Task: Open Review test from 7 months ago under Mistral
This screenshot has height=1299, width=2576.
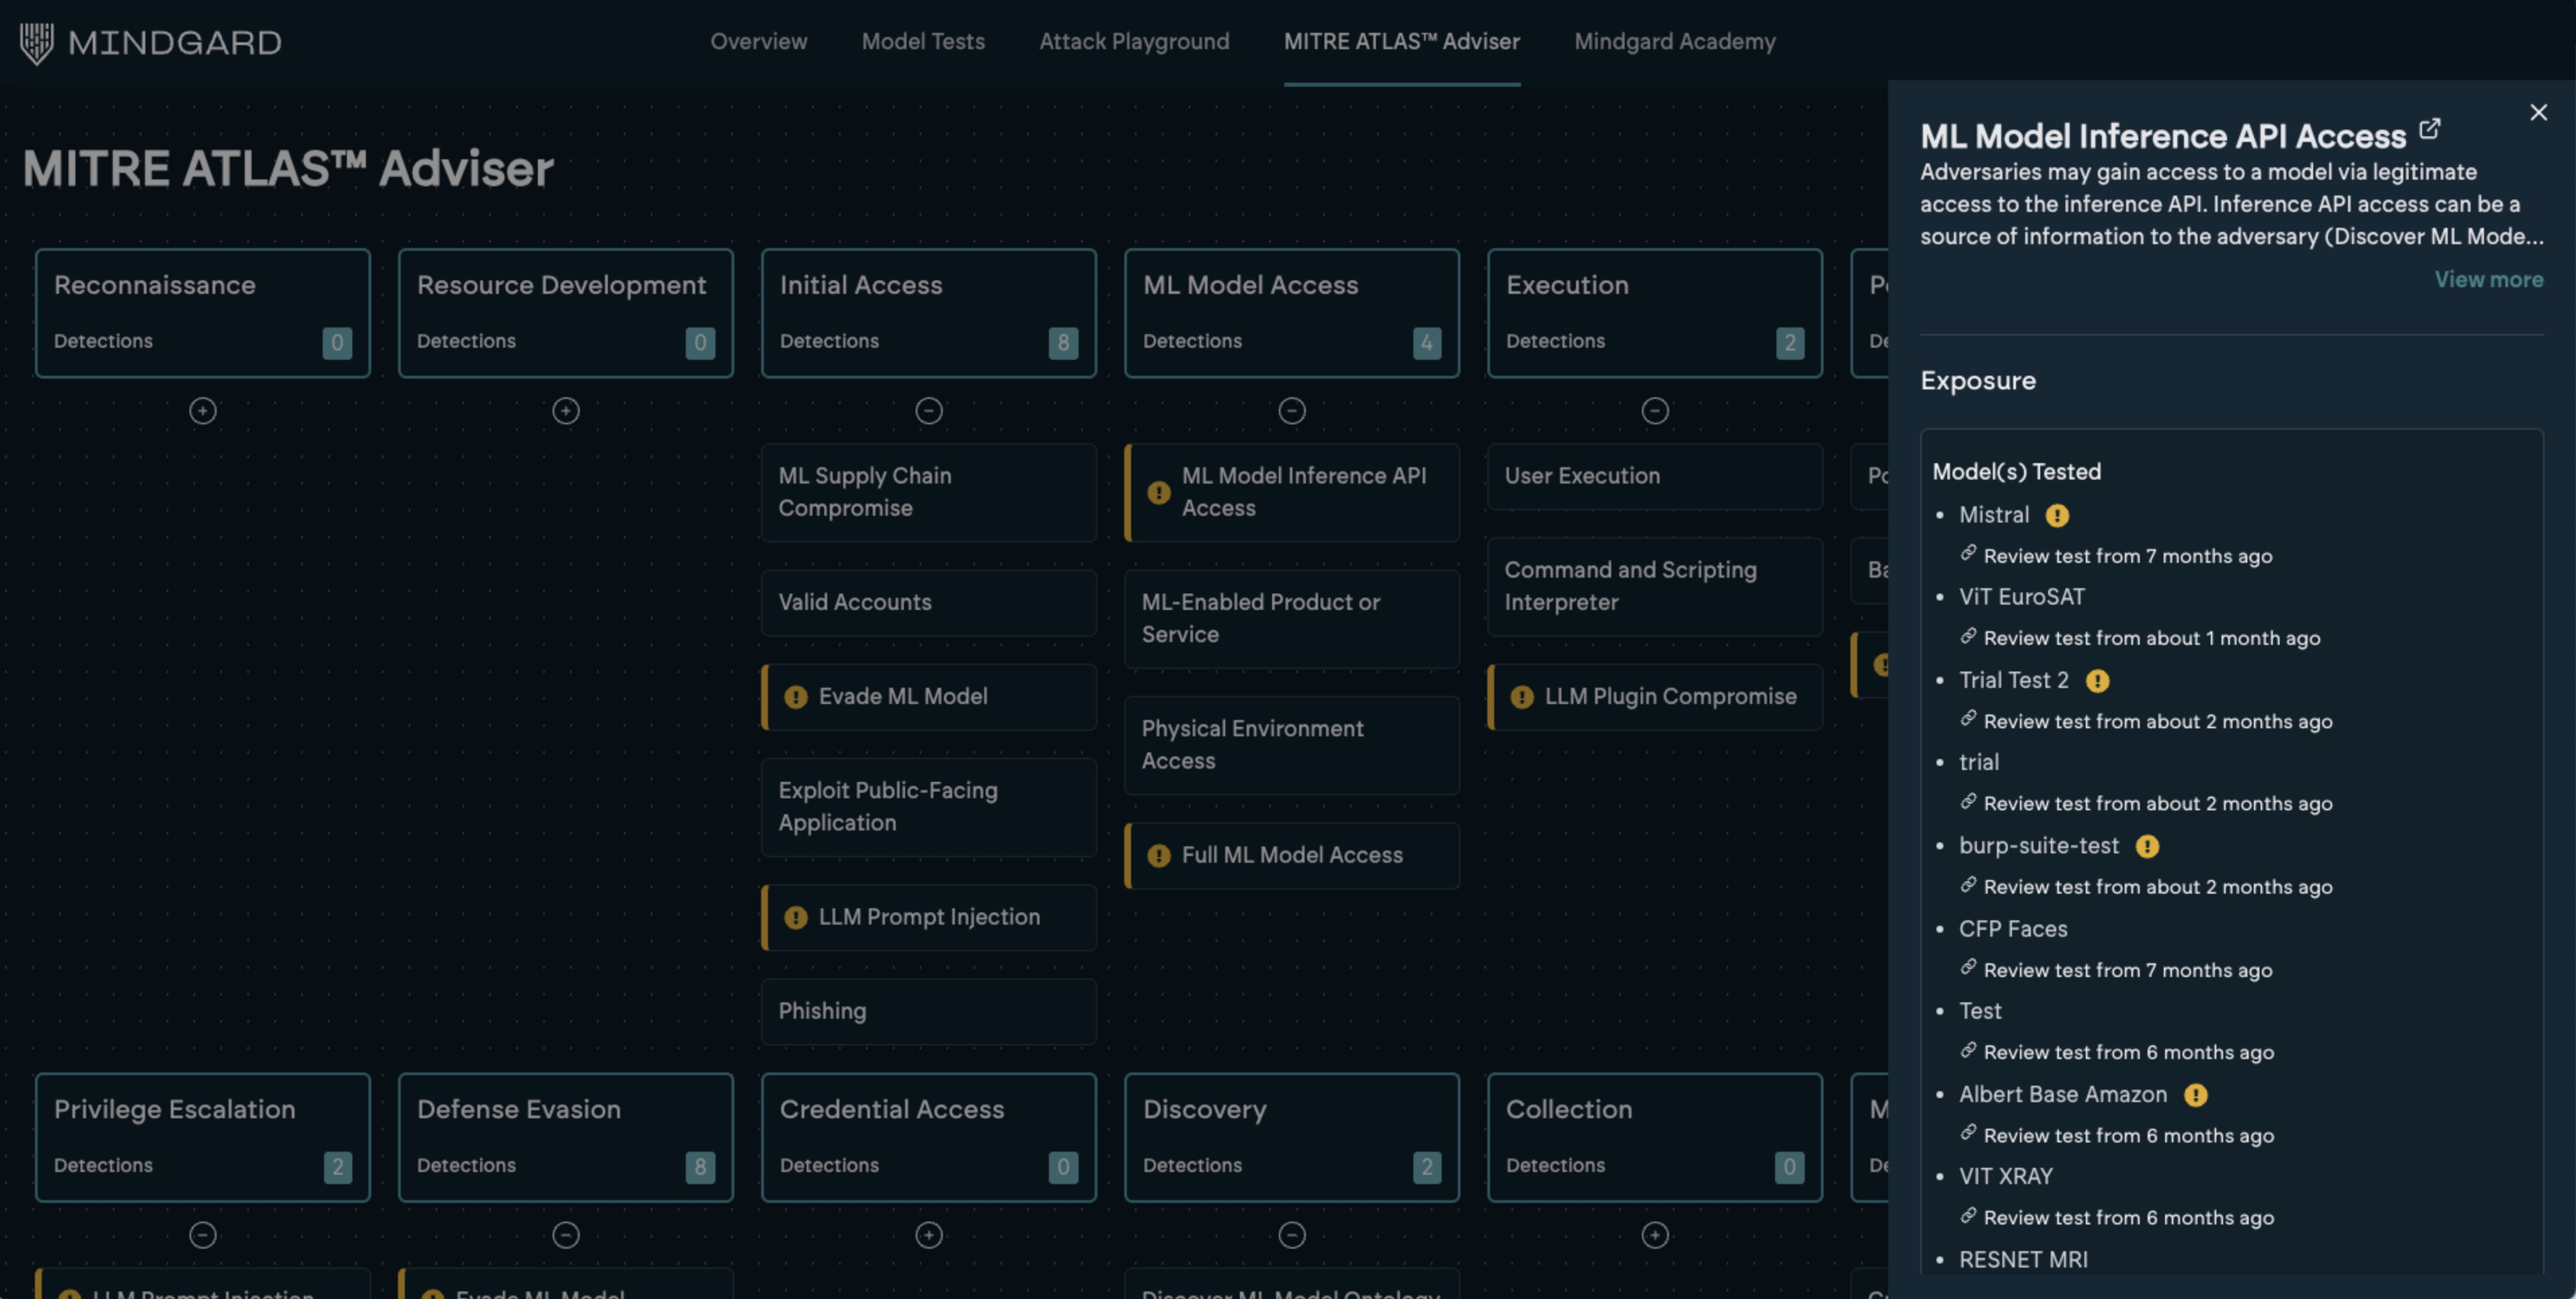Action: 2127,556
